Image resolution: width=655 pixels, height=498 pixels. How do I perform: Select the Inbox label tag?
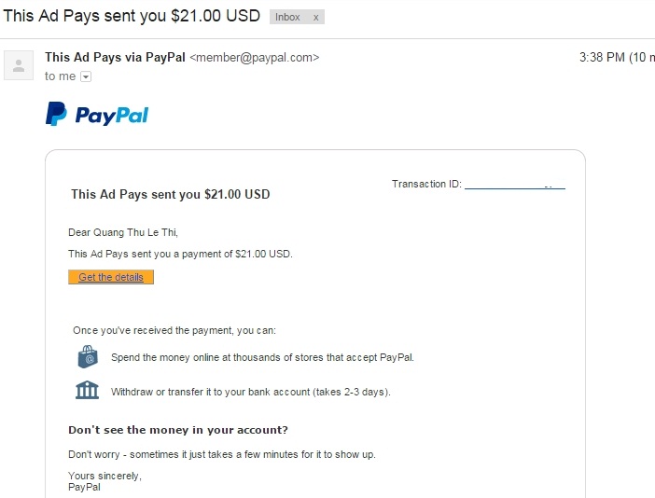(x=288, y=18)
